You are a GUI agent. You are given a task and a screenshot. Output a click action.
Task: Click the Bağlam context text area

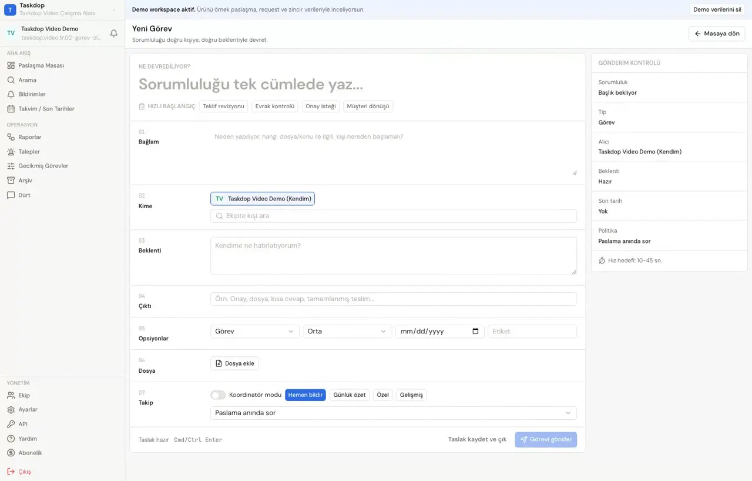394,153
